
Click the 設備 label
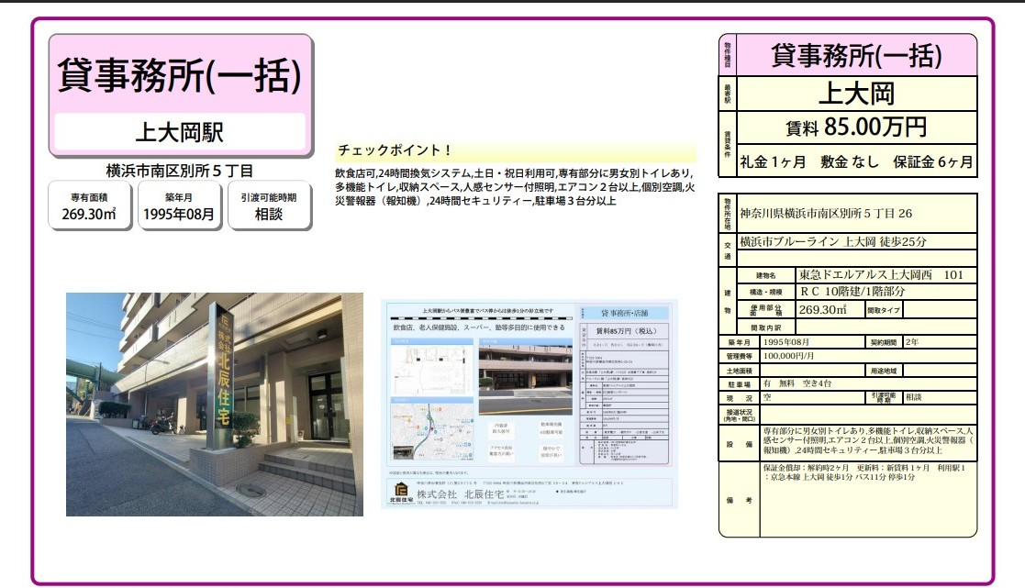pyautogui.click(x=739, y=444)
